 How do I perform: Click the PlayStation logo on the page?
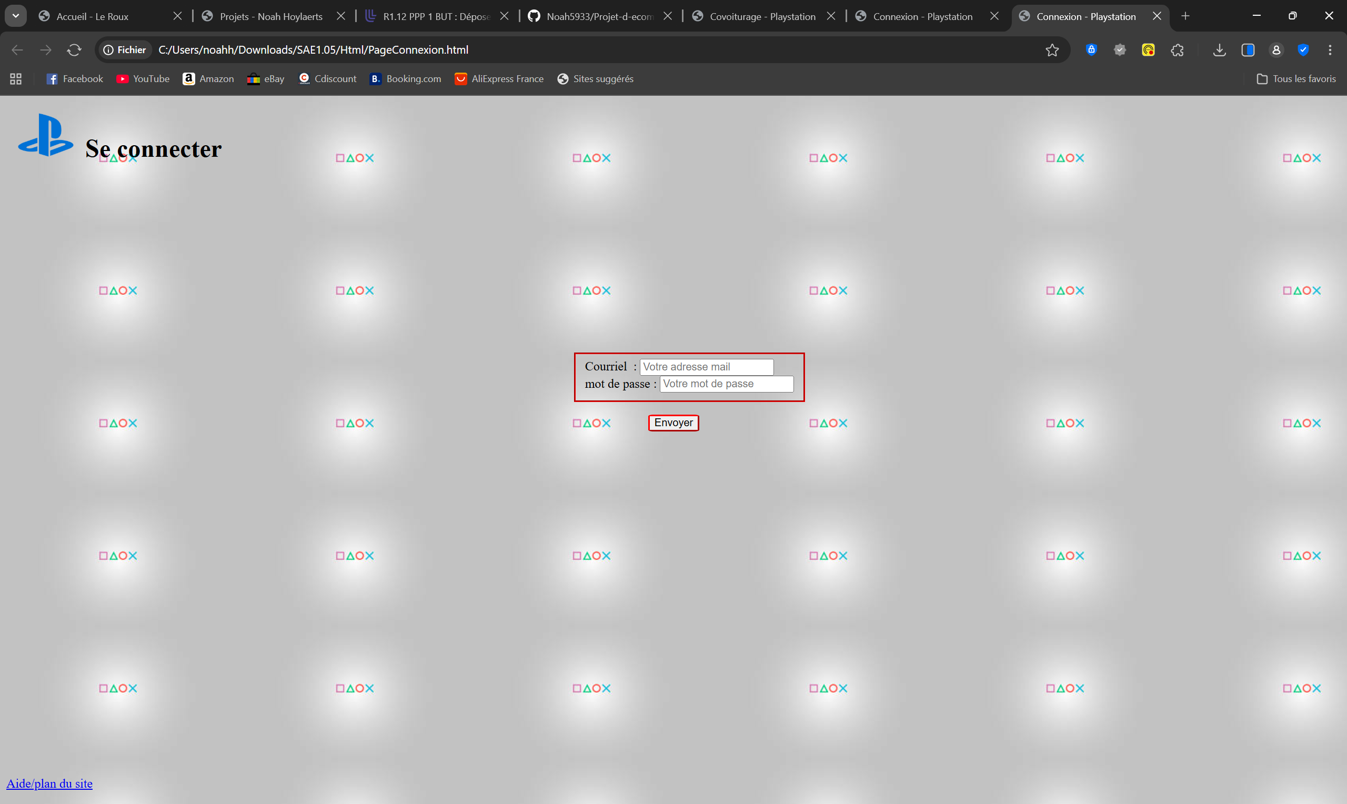45,135
